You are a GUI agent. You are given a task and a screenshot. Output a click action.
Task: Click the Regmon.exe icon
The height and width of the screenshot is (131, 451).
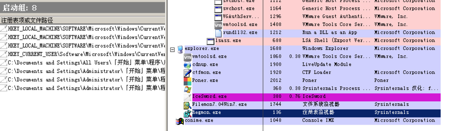(187, 113)
